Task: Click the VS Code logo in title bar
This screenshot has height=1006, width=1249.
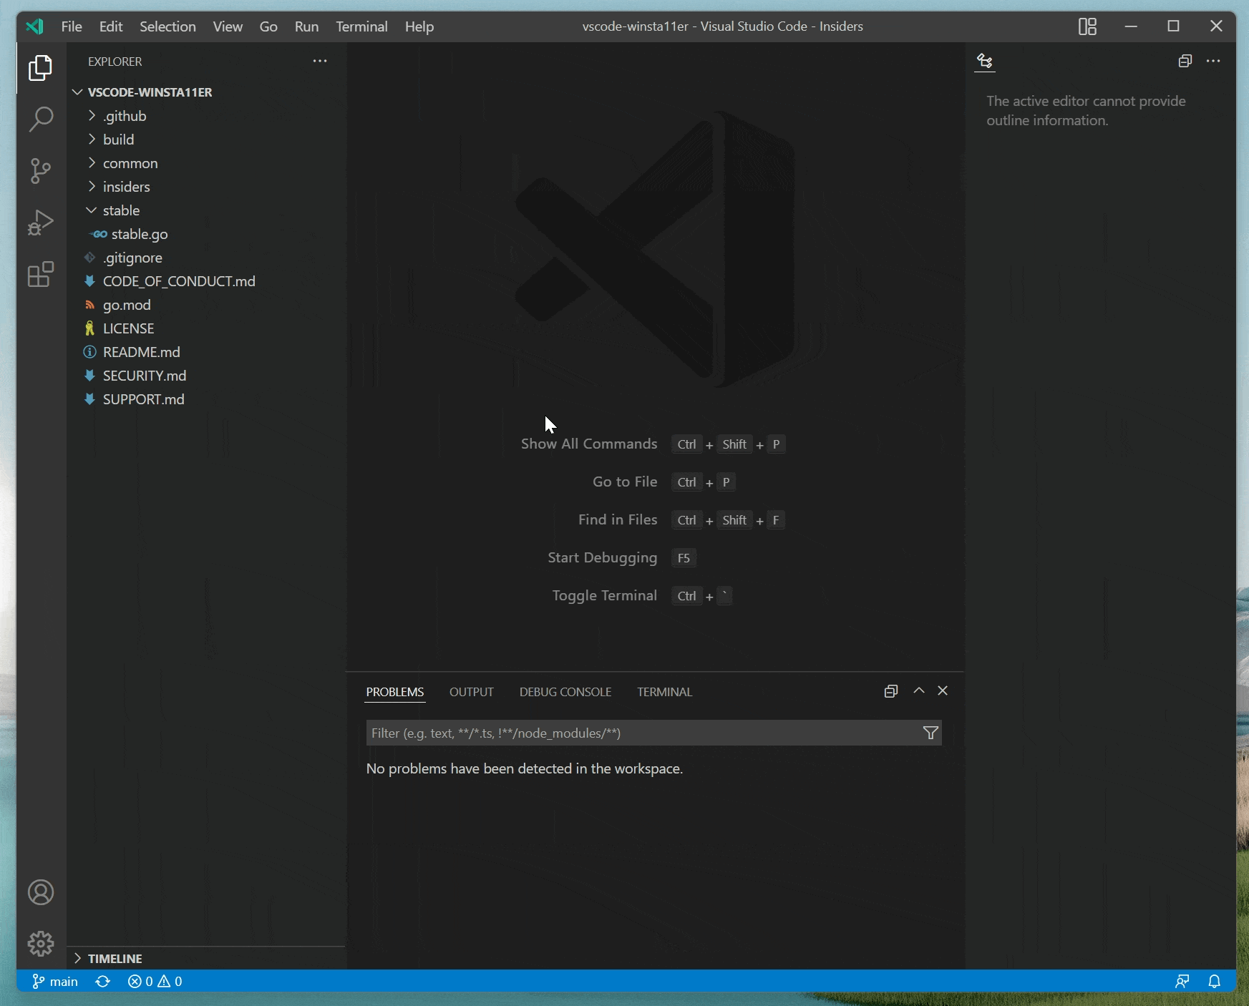Action: pos(34,26)
